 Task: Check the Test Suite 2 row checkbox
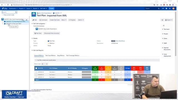tap(36, 75)
